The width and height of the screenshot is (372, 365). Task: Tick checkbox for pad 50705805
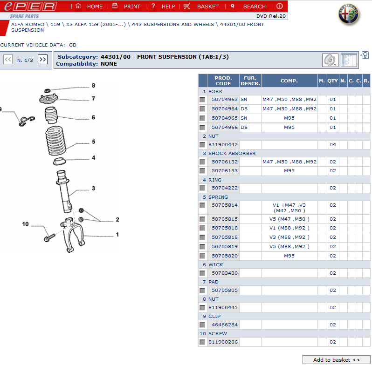pyautogui.click(x=202, y=291)
